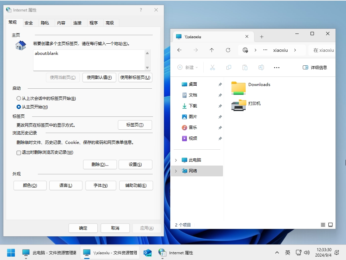Viewport: 346px width, 260px height.
Task: Click inside the about:blank homepage field
Action: pyautogui.click(x=88, y=59)
